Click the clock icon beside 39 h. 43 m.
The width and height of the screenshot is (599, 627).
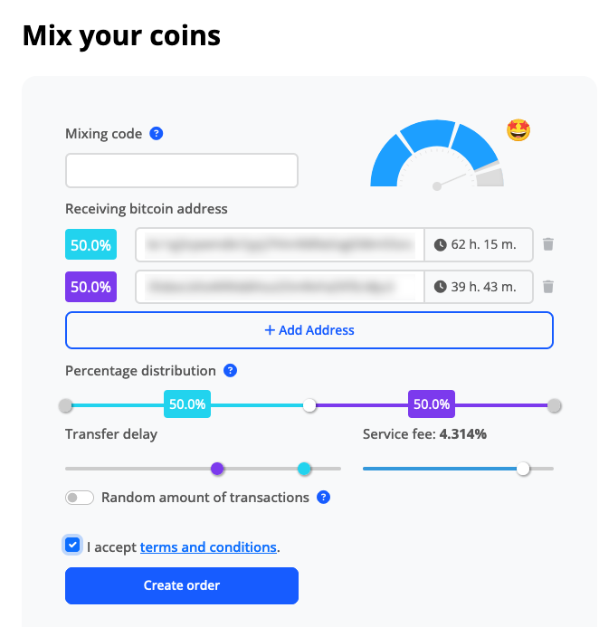[x=441, y=287]
